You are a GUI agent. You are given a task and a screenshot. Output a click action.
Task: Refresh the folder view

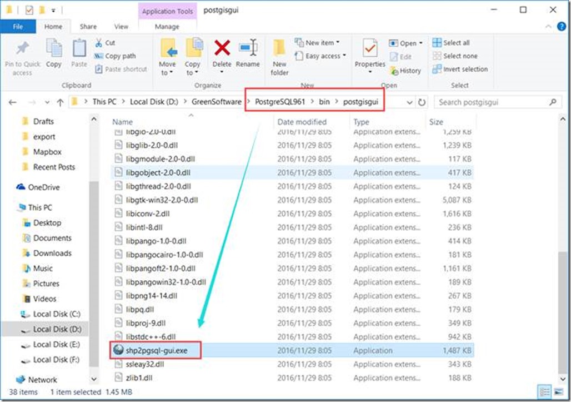421,102
